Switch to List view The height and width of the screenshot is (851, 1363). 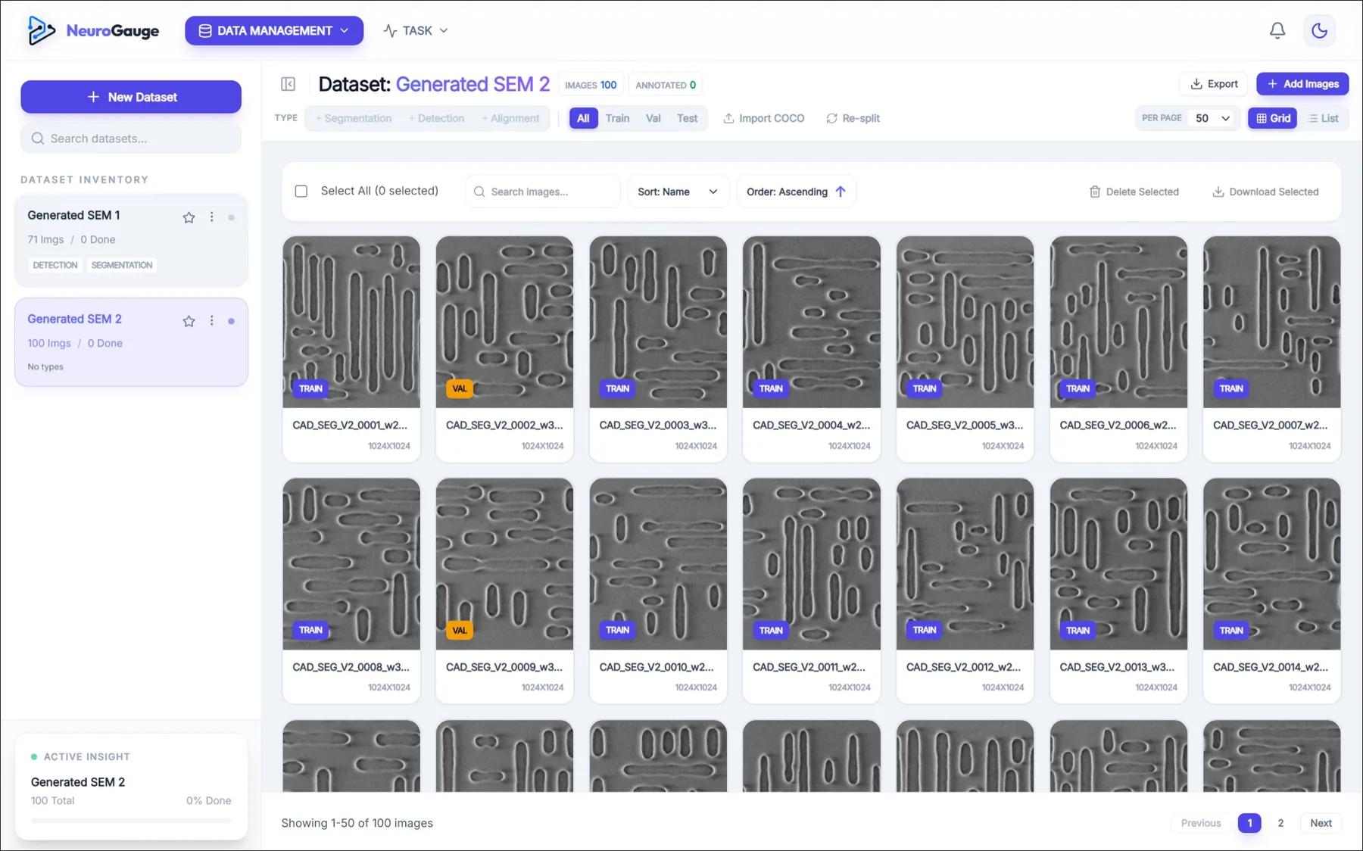(x=1323, y=119)
